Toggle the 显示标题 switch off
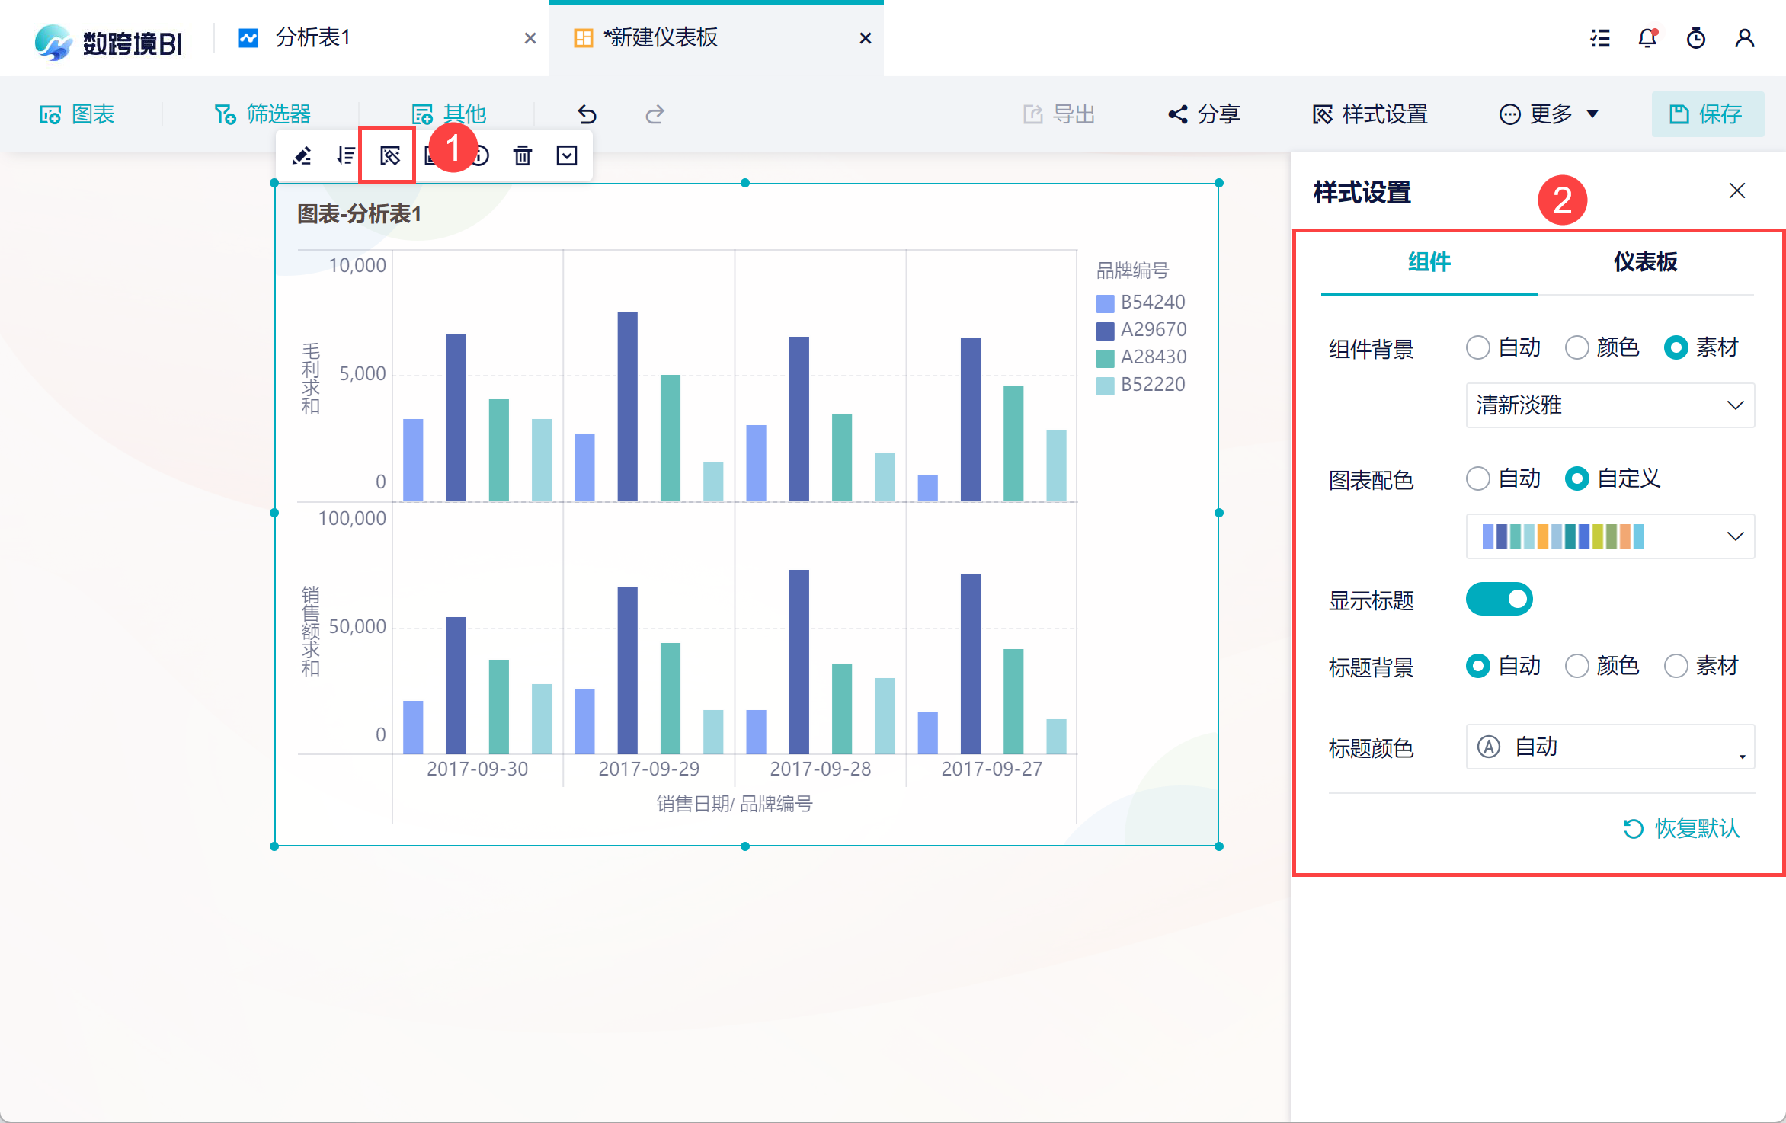This screenshot has width=1786, height=1123. pyautogui.click(x=1499, y=600)
